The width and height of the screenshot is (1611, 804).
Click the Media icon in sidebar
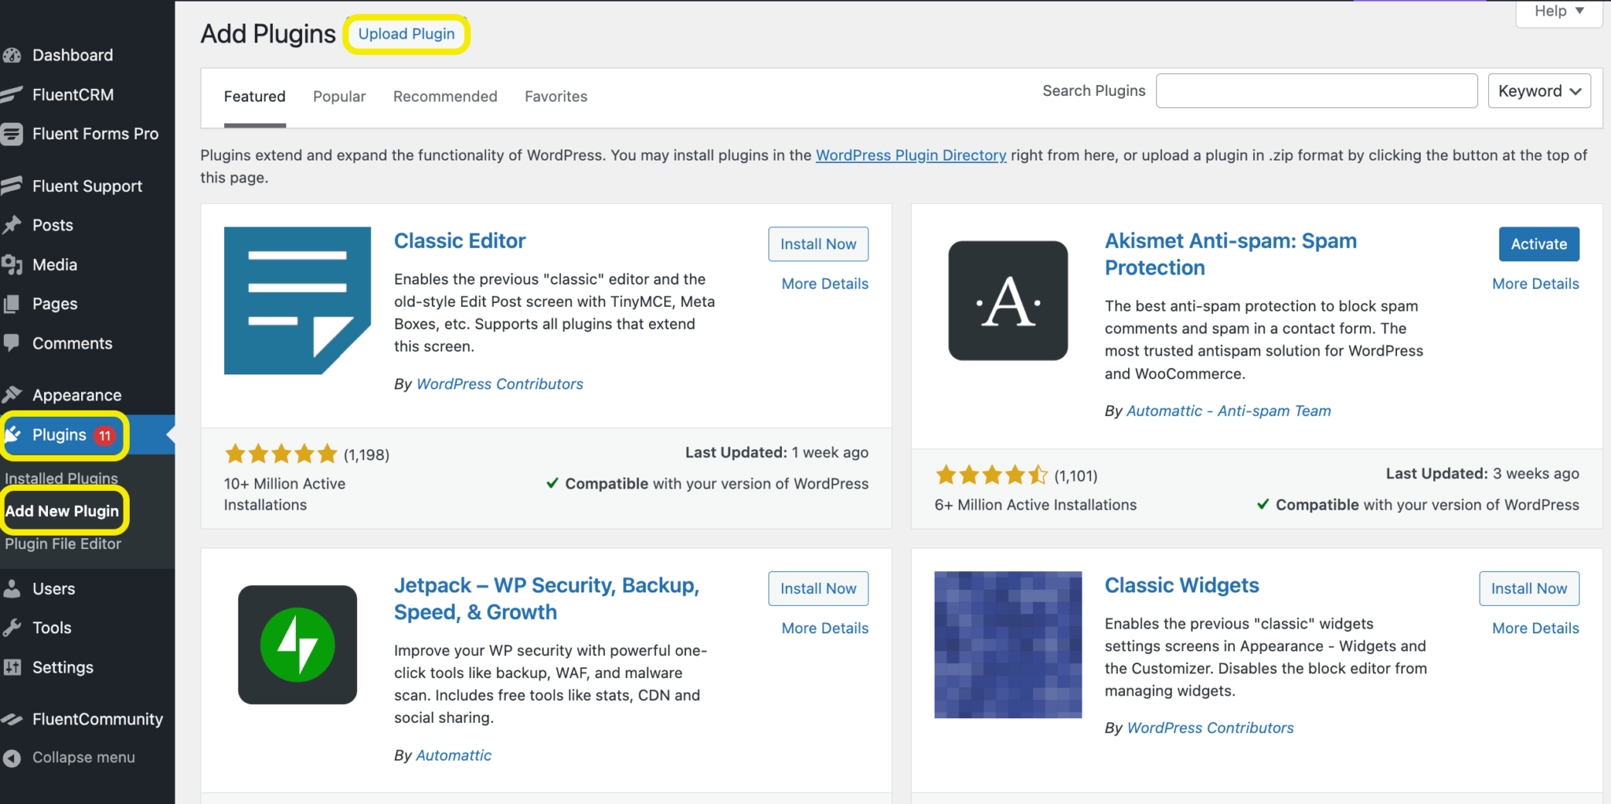tap(11, 264)
